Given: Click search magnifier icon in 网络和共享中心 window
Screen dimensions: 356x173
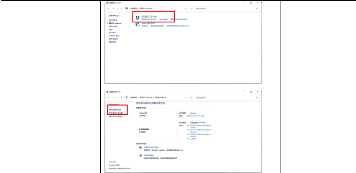Looking at the screenshot, I should (257, 98).
